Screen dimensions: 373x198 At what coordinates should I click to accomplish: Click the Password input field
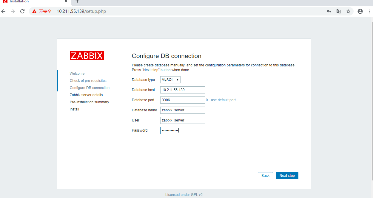[182, 130]
